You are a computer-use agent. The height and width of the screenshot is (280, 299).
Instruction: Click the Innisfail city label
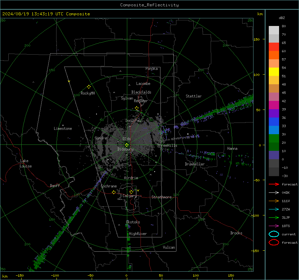tap(134, 121)
